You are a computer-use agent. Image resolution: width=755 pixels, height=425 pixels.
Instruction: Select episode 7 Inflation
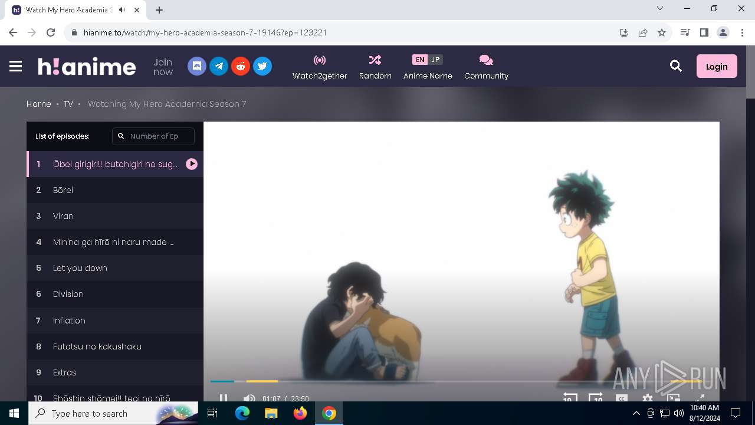115,321
